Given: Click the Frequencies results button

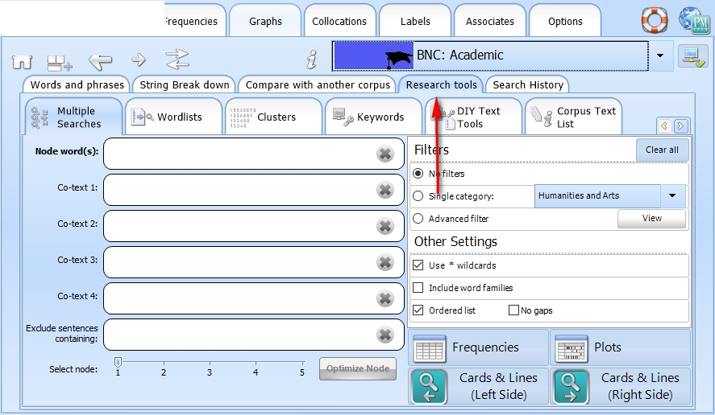Looking at the screenshot, I should [478, 348].
